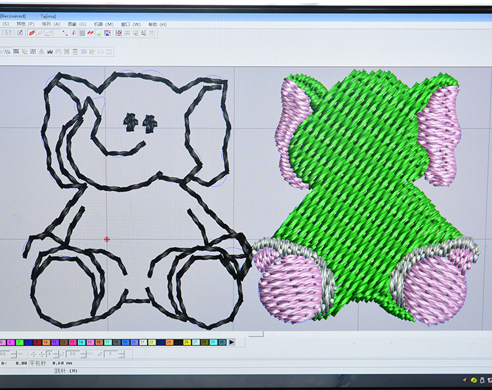
Task: Open the 排列 (A) menu
Action: tap(52, 24)
